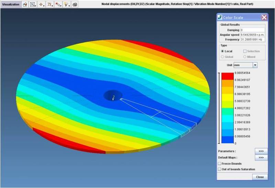Click legend value 8.98249107
The image size is (275, 188).
click(x=242, y=80)
